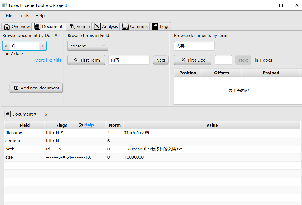Click the "in 7 docs" label
Screen dimensions: 302x205
(15, 53)
